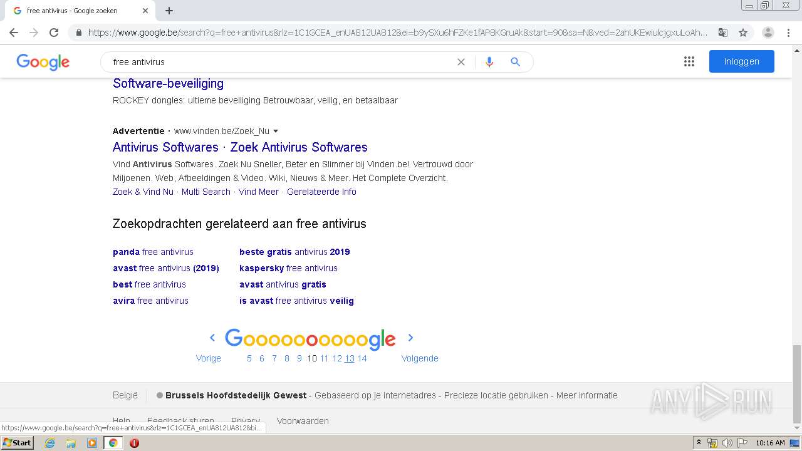Click the translate page icon in the address bar
The height and width of the screenshot is (451, 802).
click(722, 33)
